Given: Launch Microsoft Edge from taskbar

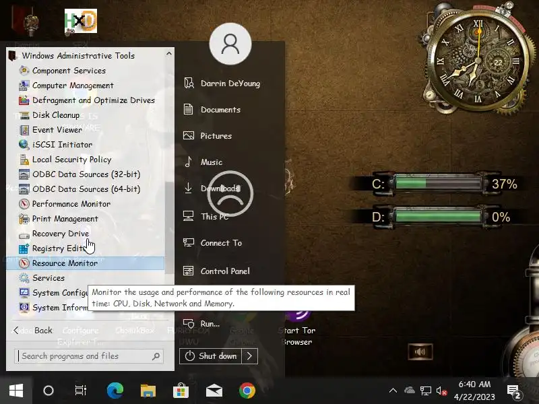Looking at the screenshot, I should tap(115, 391).
